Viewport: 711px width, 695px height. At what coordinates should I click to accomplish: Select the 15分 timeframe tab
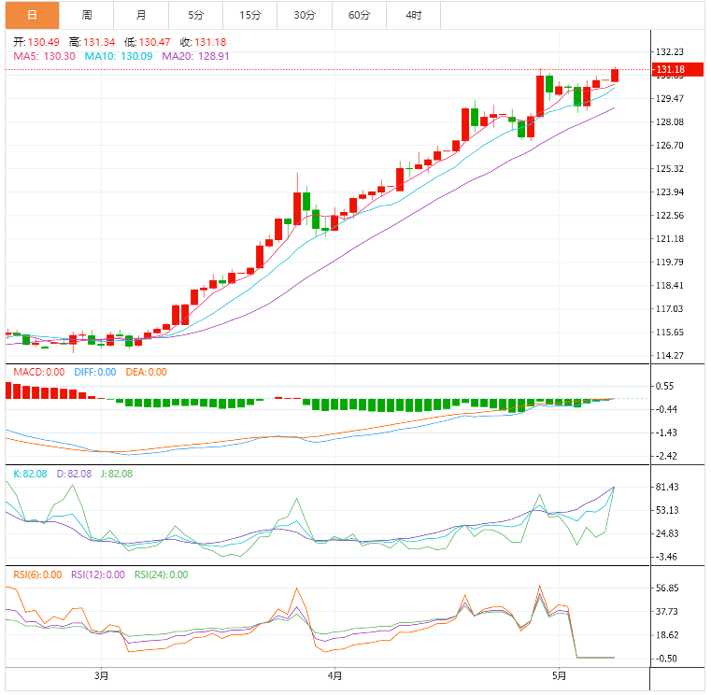click(x=249, y=15)
